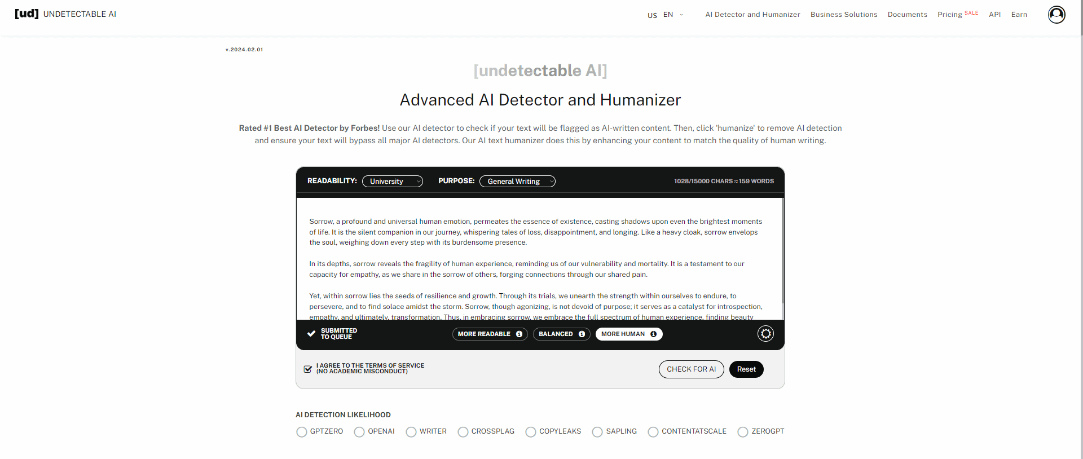Click info icon on More Human
Viewport: 1083px width, 459px height.
(x=653, y=334)
